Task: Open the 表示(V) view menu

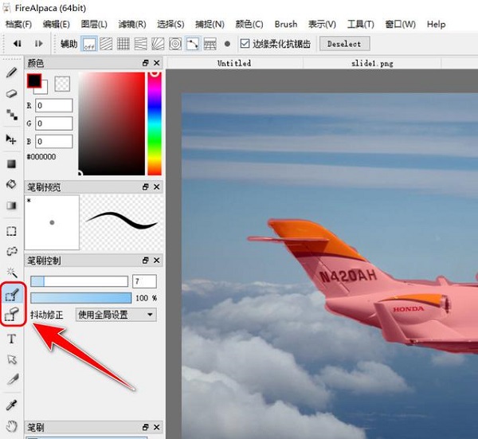Action: click(322, 24)
